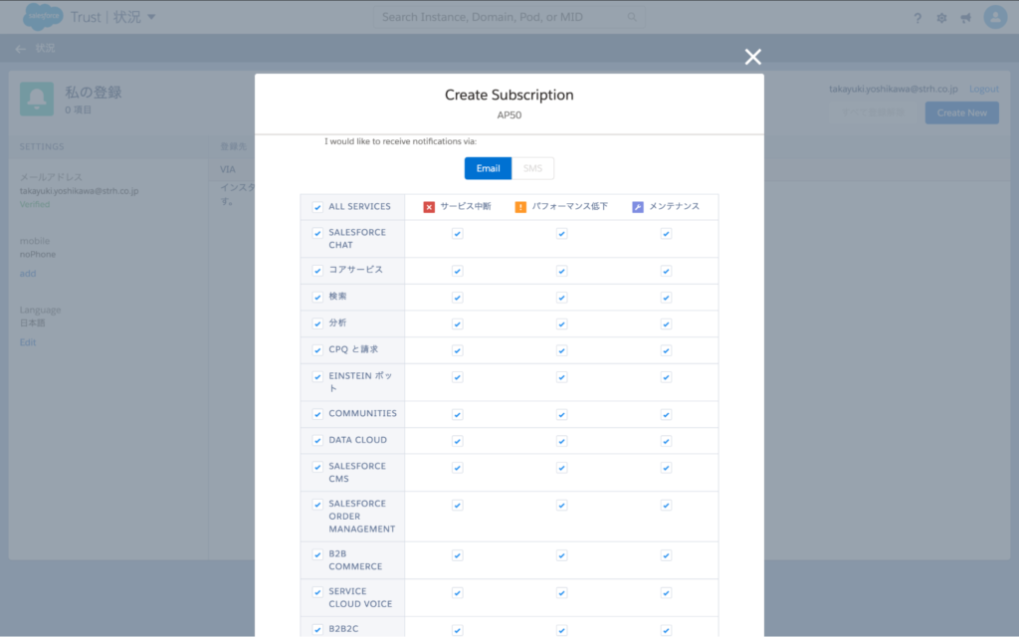Click the AP50 instance label
1019x637 pixels.
[509, 115]
